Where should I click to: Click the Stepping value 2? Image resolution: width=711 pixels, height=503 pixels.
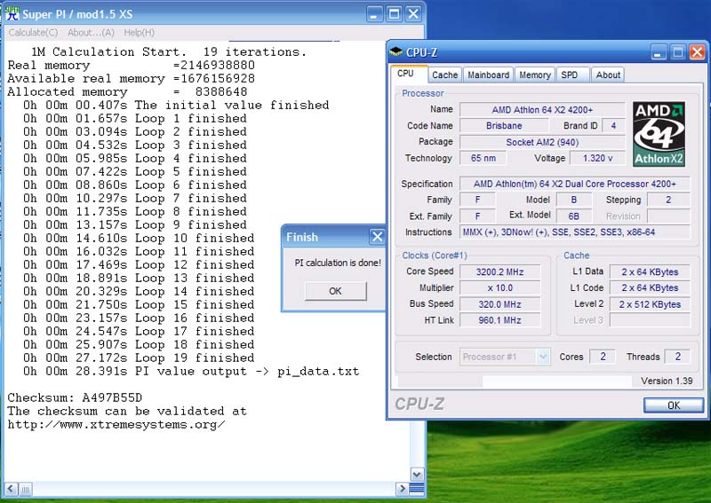668,200
